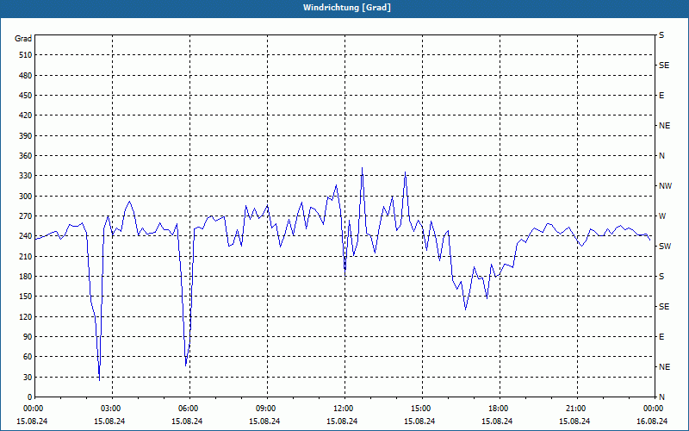The width and height of the screenshot is (689, 431).
Task: Click the 06:00 time label
Action: click(189, 409)
